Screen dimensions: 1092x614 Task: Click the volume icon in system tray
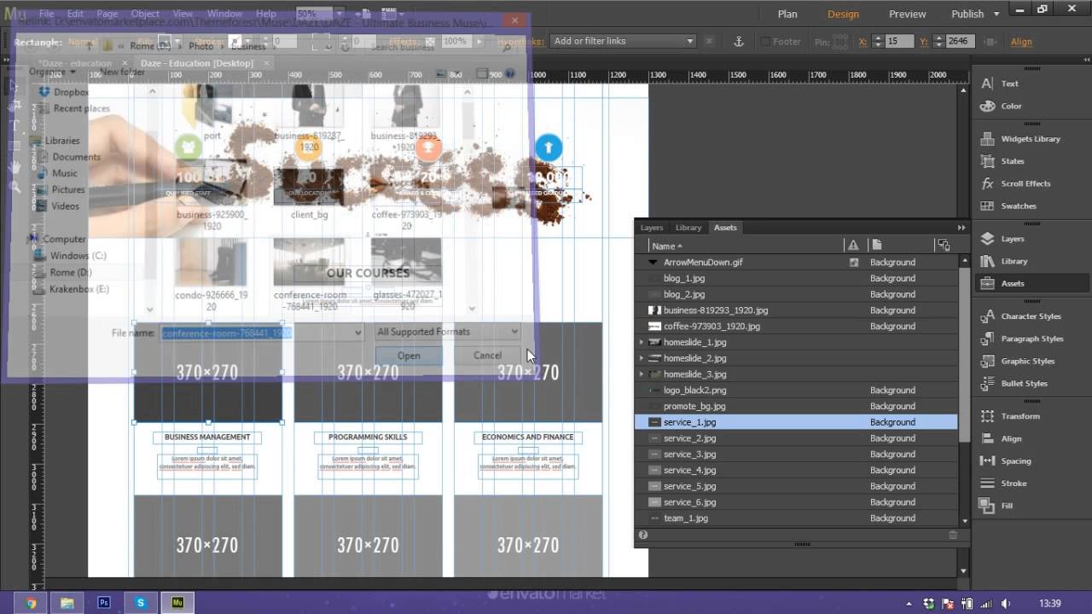(1006, 604)
